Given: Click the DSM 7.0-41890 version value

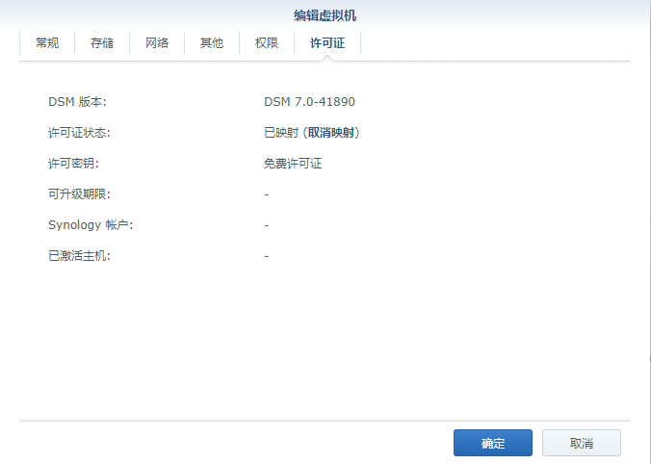Looking at the screenshot, I should click(309, 102).
